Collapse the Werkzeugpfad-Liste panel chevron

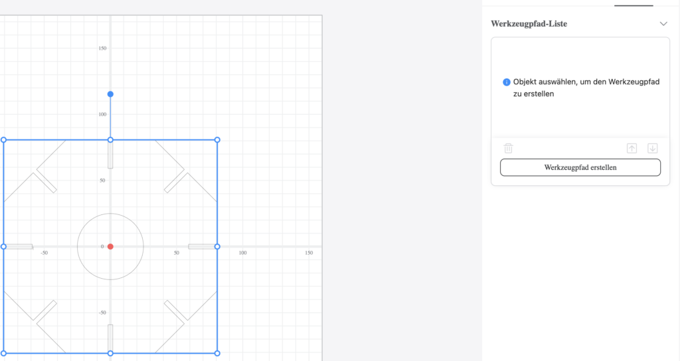[663, 24]
